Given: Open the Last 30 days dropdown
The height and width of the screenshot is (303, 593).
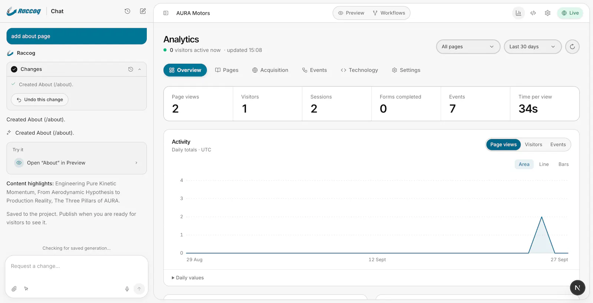Looking at the screenshot, I should tap(533, 47).
